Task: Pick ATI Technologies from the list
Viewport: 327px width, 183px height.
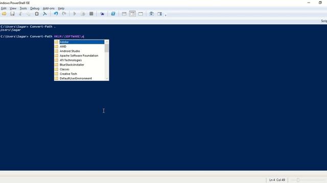Action: tap(79, 60)
